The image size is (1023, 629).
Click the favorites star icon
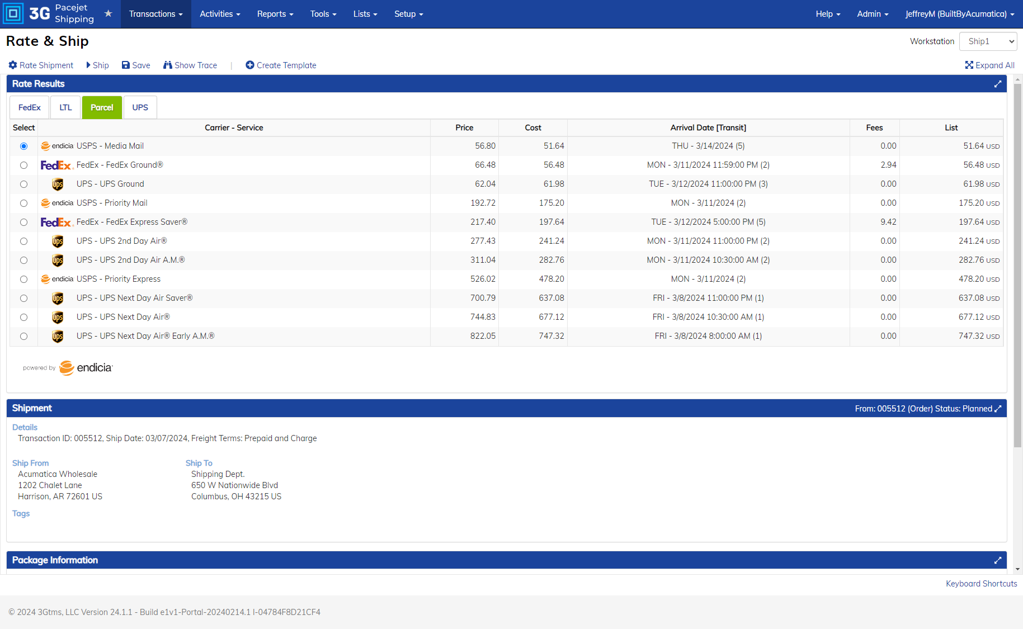pos(109,13)
